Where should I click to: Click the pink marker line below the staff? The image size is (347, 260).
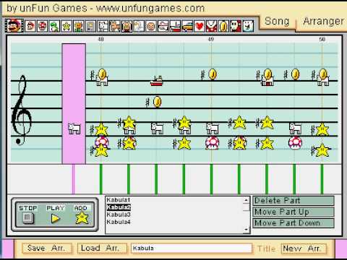74,179
